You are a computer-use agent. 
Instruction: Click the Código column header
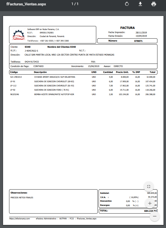tap(14, 72)
